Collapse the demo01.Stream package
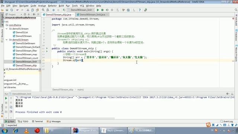This screenshot has width=238, height=134. pos(7,29)
